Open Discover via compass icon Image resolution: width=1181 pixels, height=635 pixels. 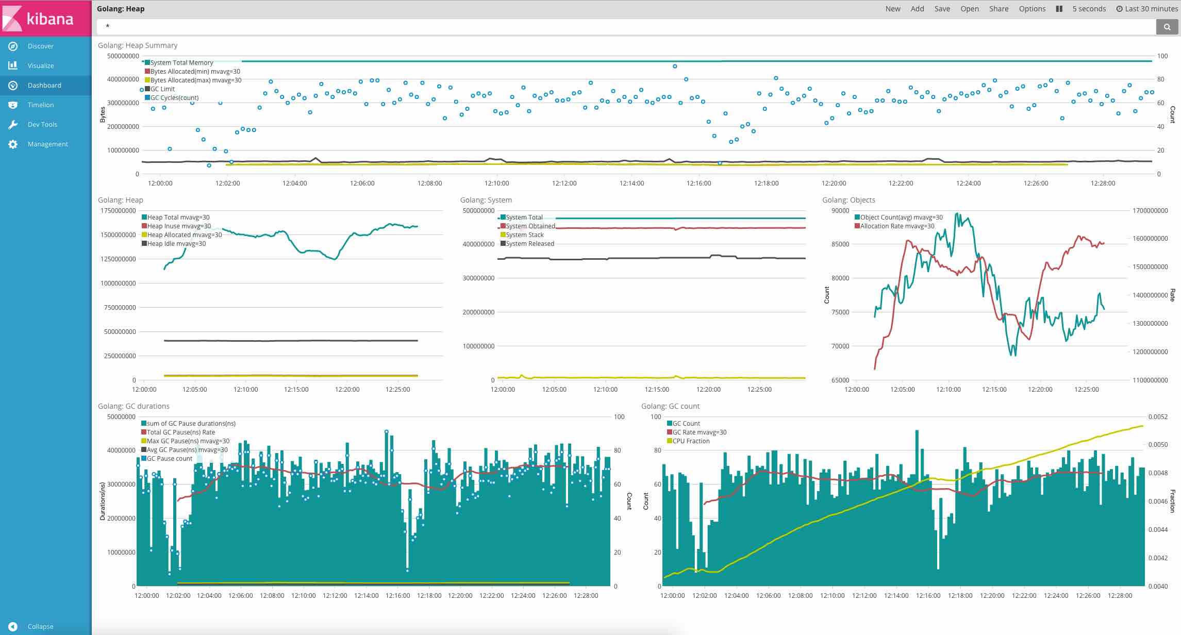click(x=13, y=46)
